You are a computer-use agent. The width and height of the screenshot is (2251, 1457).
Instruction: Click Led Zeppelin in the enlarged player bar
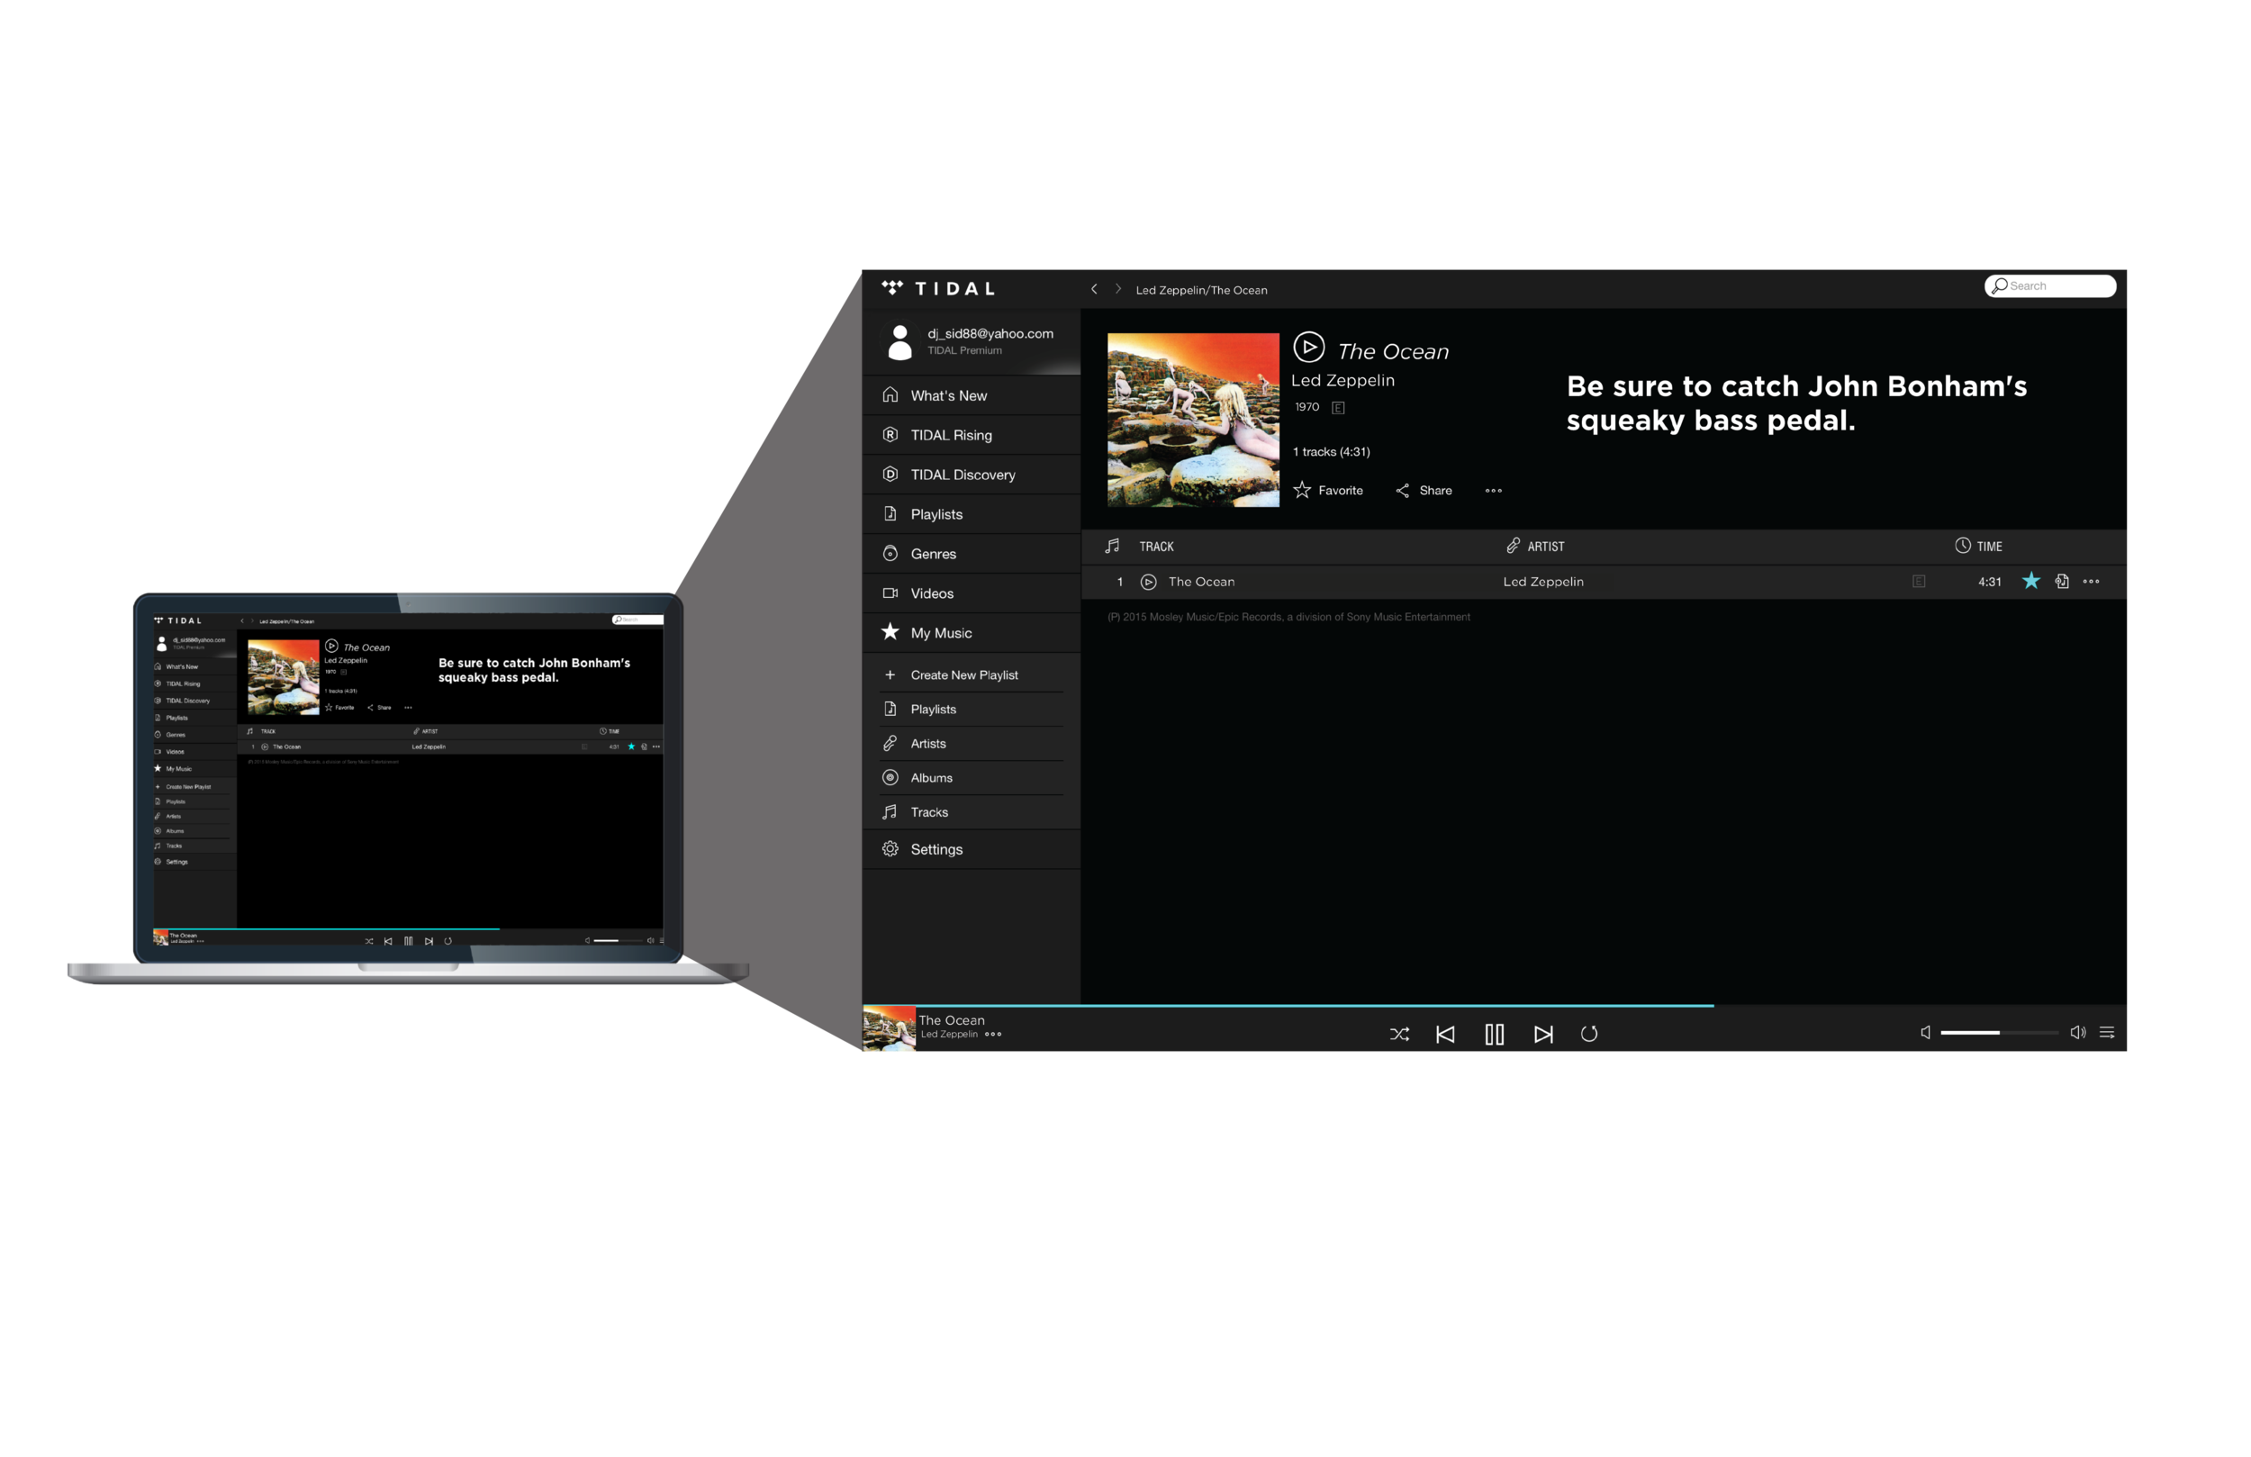point(949,1035)
